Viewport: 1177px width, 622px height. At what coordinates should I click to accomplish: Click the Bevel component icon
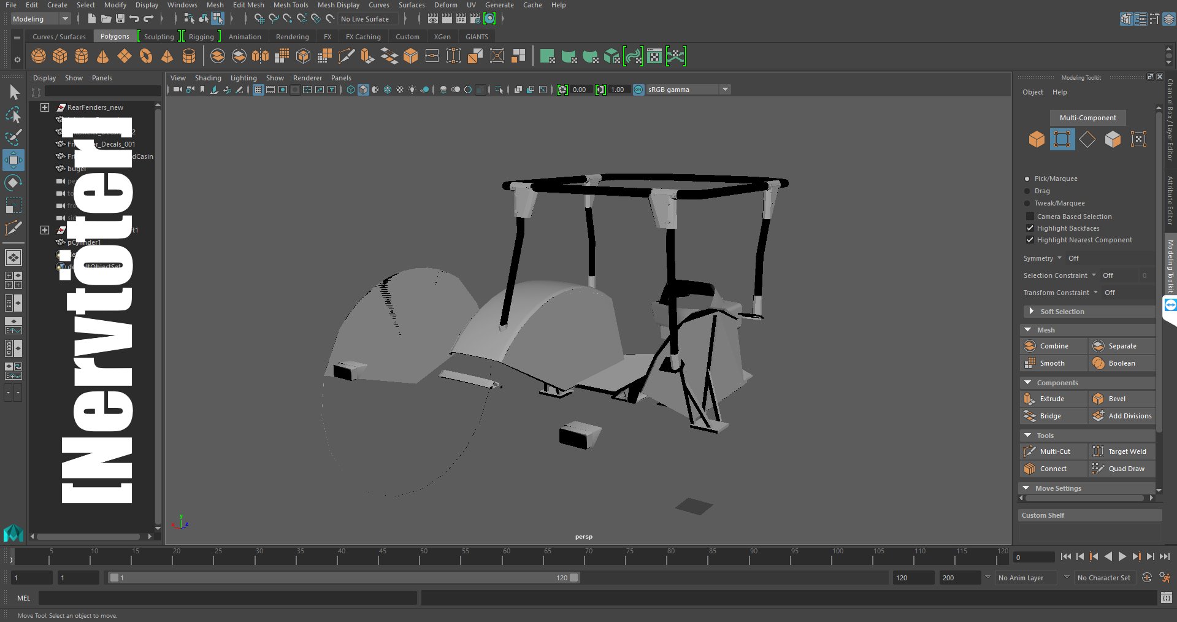click(1098, 399)
